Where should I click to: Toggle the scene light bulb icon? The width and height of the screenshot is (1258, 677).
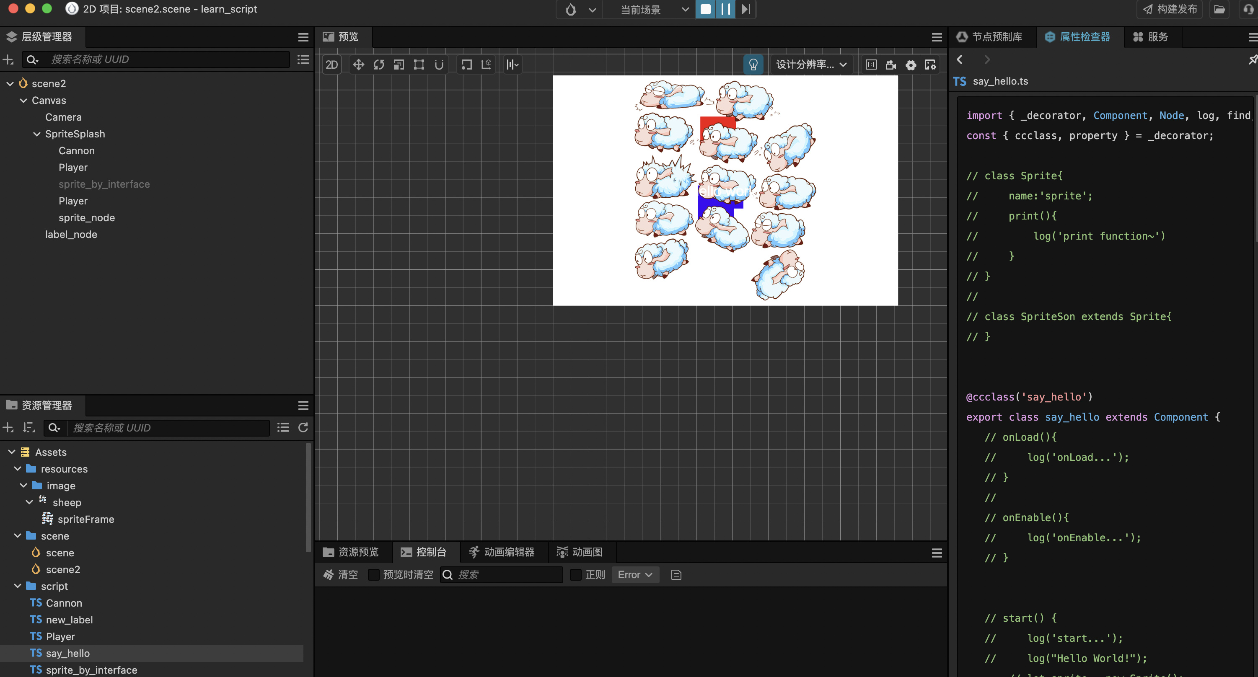point(753,65)
